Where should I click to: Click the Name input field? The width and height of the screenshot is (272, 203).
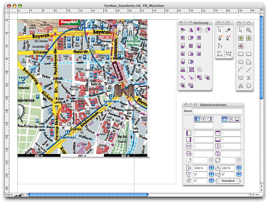[x=218, y=111]
